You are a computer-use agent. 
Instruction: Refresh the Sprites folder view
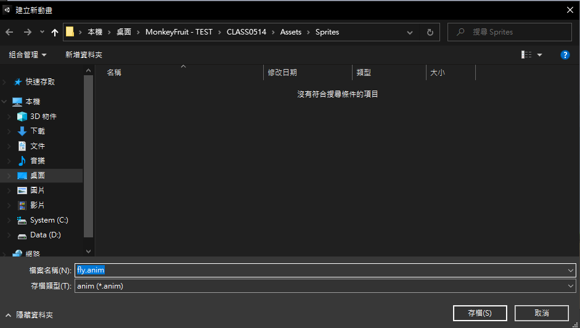point(430,32)
